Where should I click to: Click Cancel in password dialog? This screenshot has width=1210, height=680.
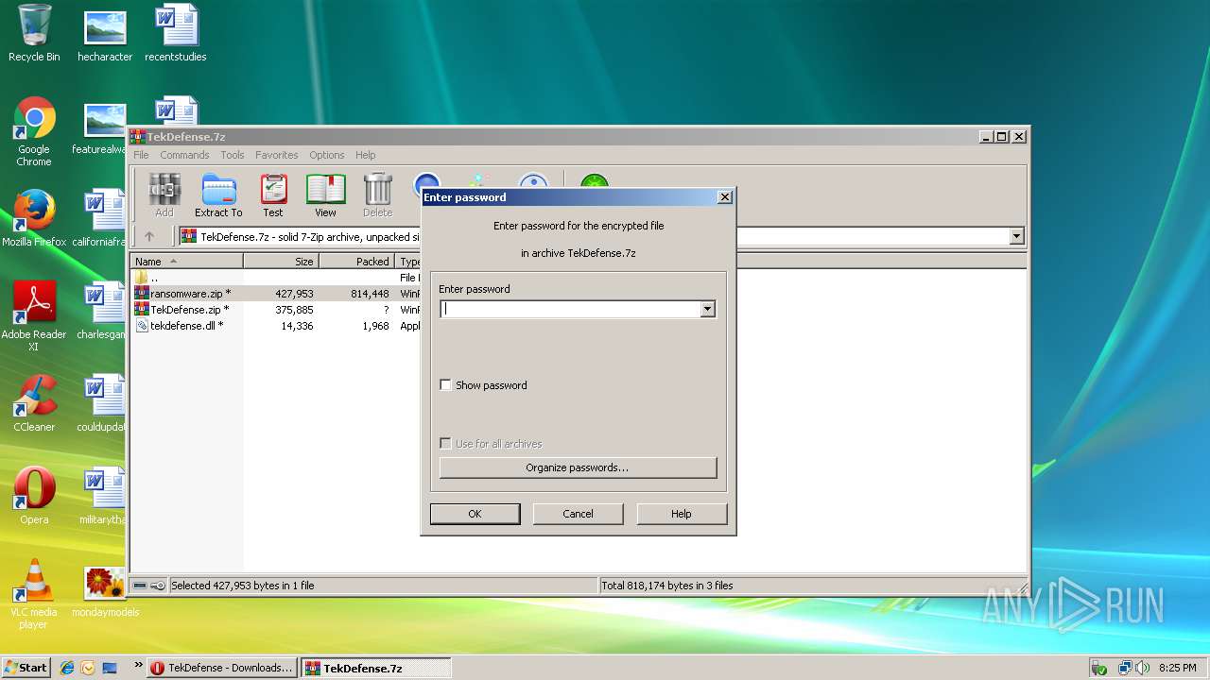pyautogui.click(x=578, y=514)
